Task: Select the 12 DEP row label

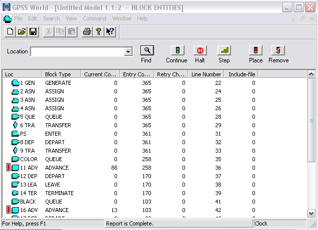Action: click(28, 176)
